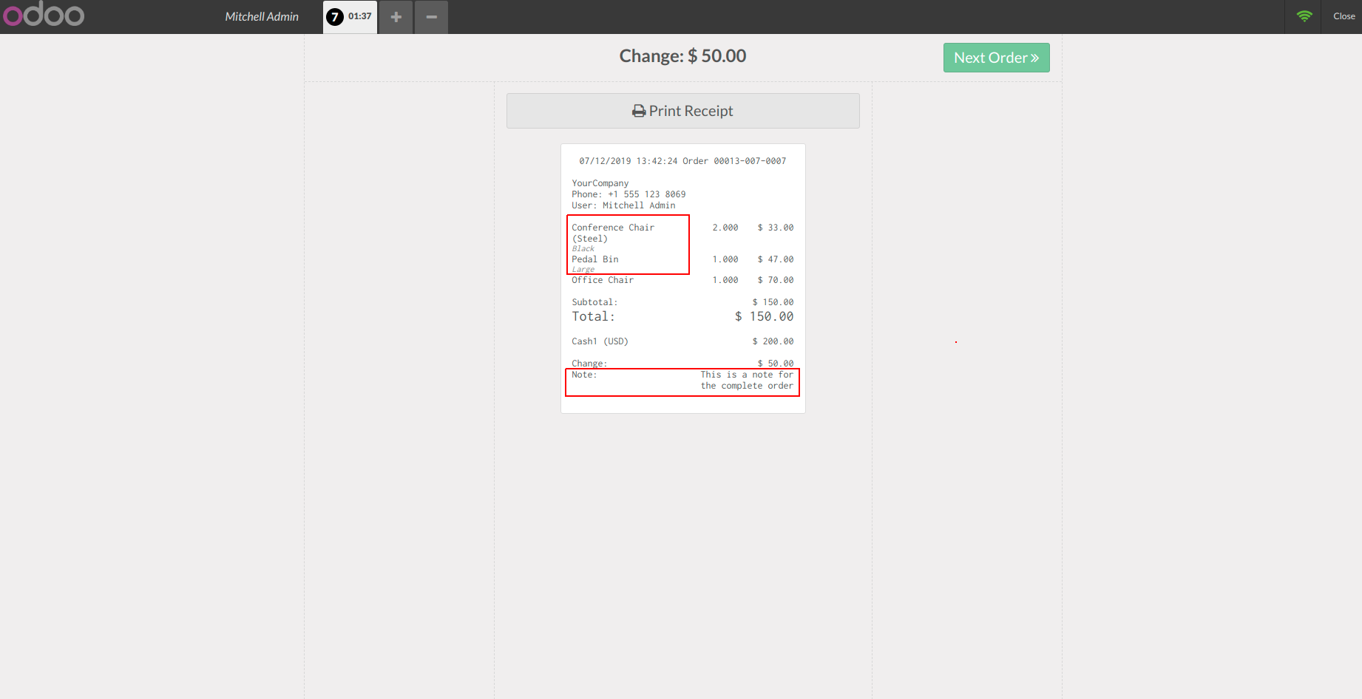Select the Office Chair receipt line
Image resolution: width=1362 pixels, height=699 pixels.
coord(603,280)
